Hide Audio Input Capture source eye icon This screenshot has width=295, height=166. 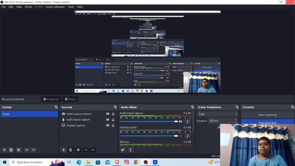[107, 119]
